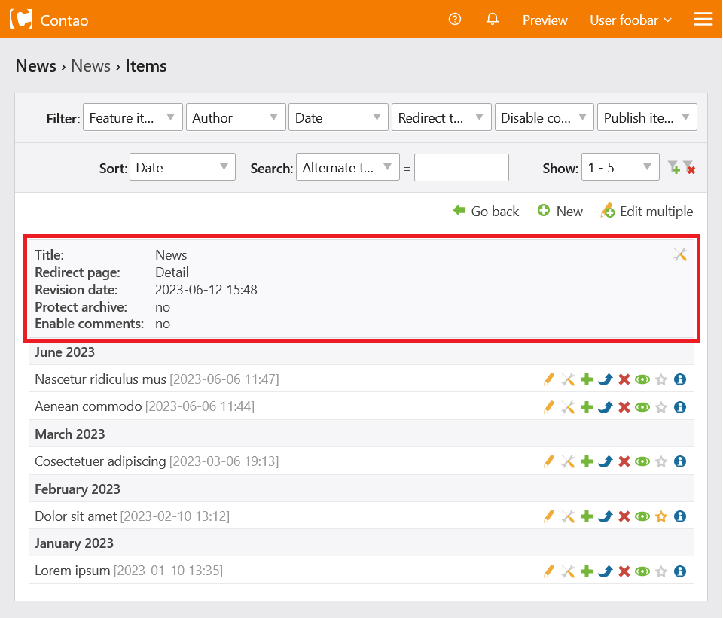Edit Nascetur ridiculus mus with pencil icon
The height and width of the screenshot is (618, 723).
(549, 379)
